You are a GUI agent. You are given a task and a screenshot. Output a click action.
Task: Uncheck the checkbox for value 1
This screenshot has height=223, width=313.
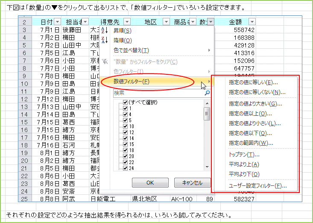[126, 109]
